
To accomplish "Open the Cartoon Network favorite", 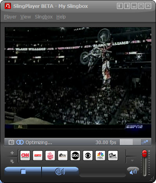I will [x=113, y=156].
